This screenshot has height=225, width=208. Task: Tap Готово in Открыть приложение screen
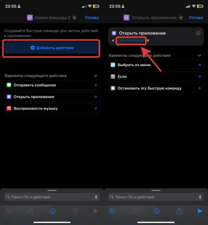click(x=196, y=18)
